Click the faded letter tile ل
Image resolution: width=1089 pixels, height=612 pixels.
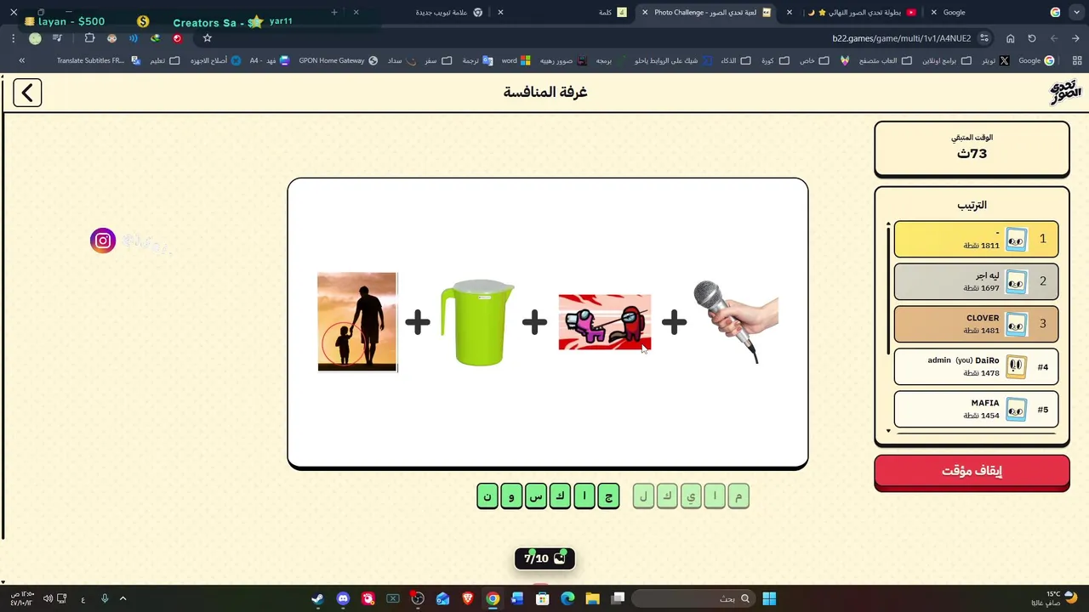(x=643, y=496)
